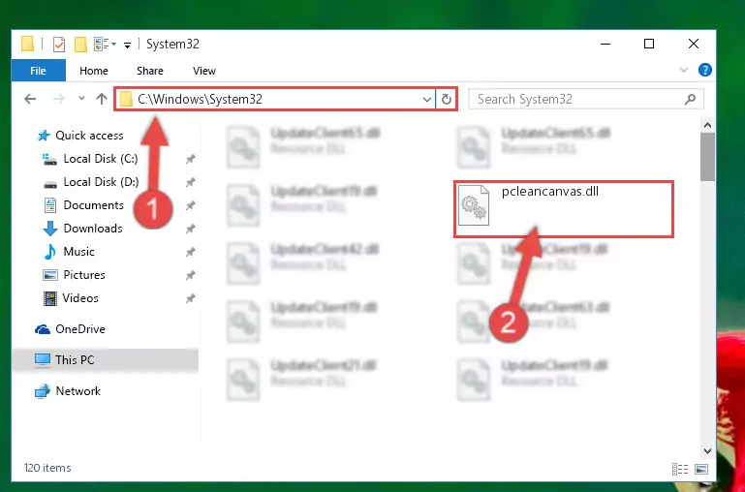The height and width of the screenshot is (492, 745).
Task: Click the pin icon beside Videos
Action: point(191,298)
